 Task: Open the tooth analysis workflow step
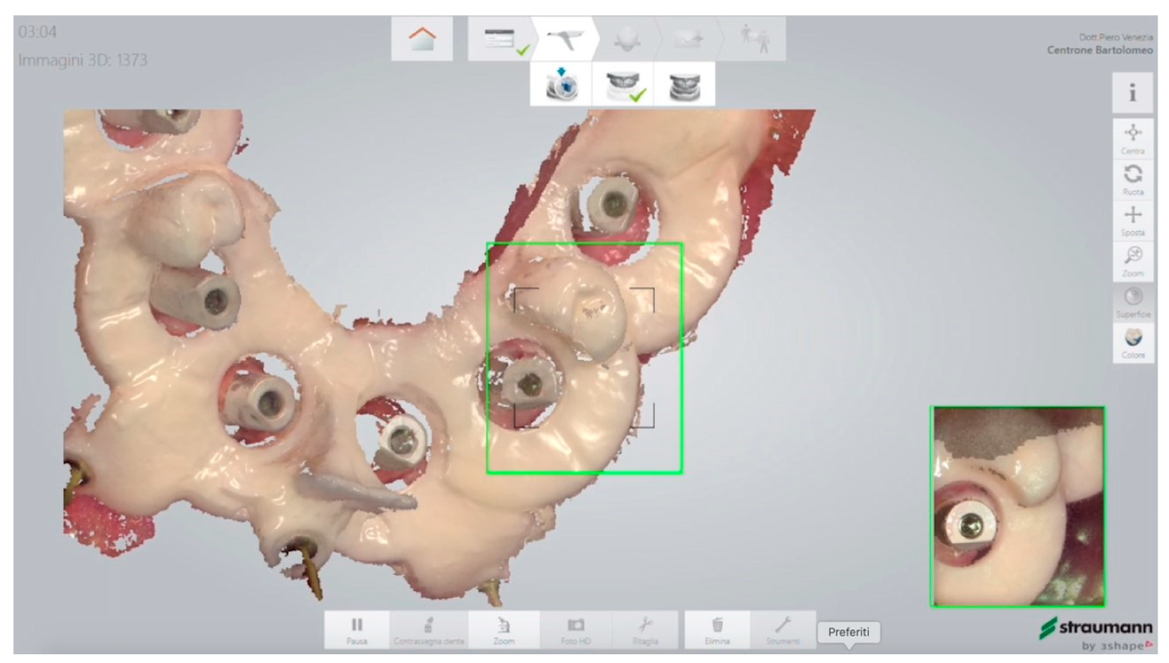(x=626, y=39)
